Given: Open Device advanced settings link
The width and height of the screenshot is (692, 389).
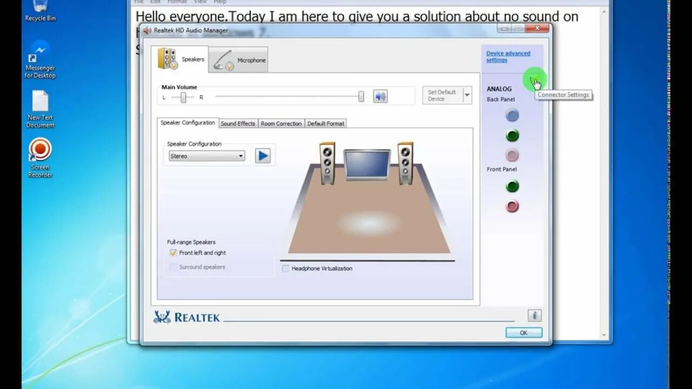Looking at the screenshot, I should [x=508, y=57].
